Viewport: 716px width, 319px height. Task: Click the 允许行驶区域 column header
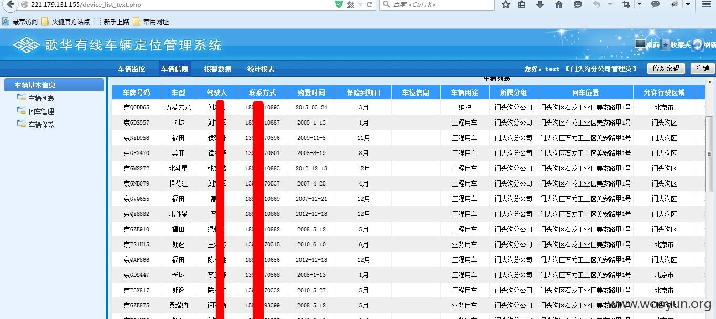point(665,92)
